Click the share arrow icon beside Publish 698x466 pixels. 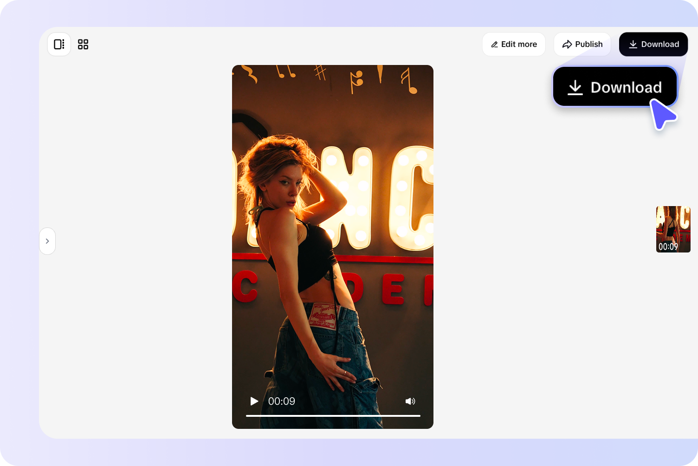coord(567,44)
